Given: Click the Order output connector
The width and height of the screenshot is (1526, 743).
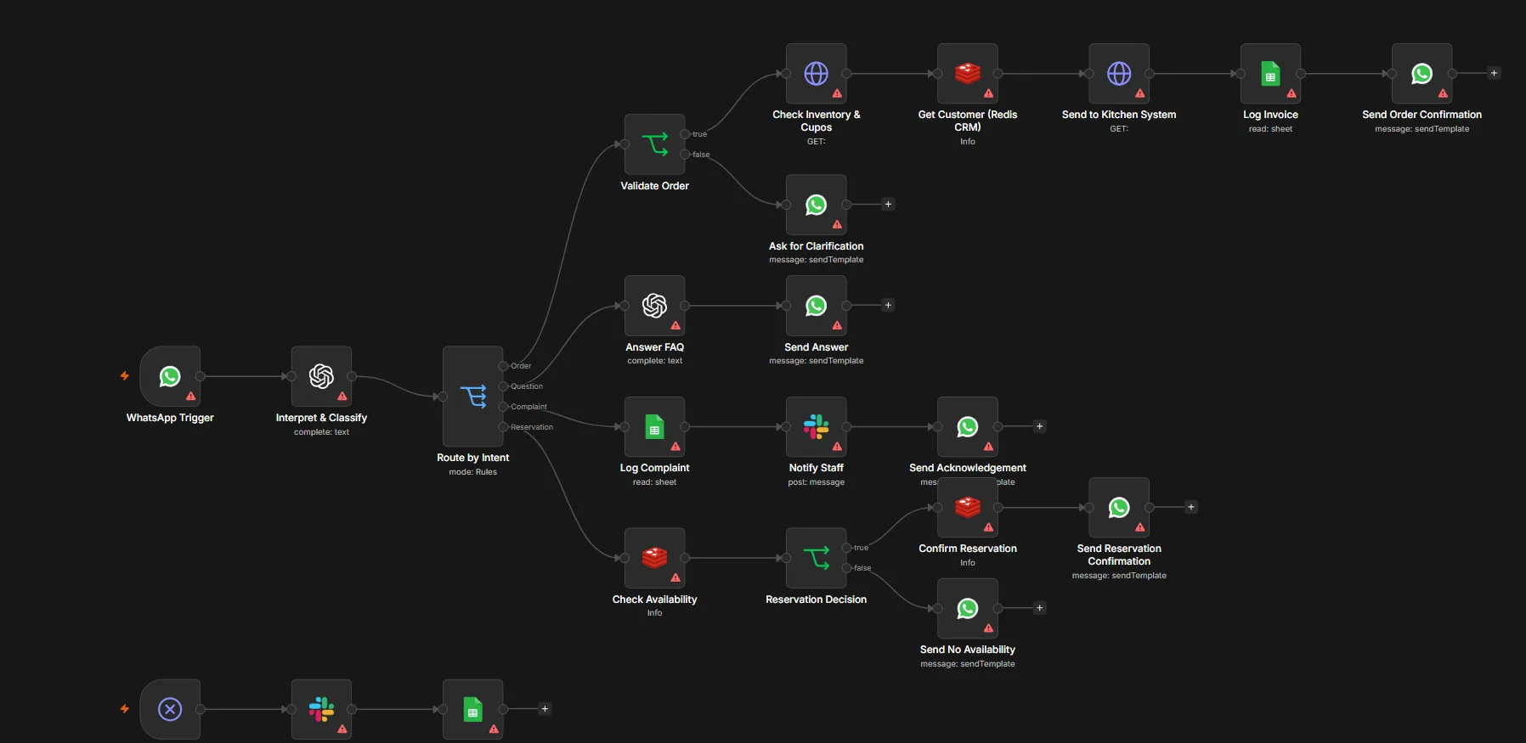Looking at the screenshot, I should coord(503,366).
